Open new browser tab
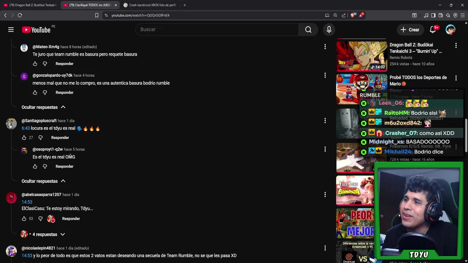Screen dimensions: 468x263 185,5
